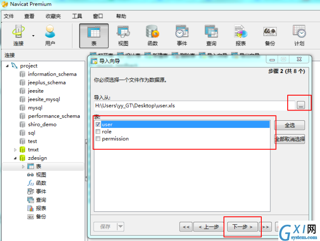Open the 计划 (Schedule) toolbar icon
Image resolution: width=320 pixels, height=241 pixels.
[x=299, y=35]
